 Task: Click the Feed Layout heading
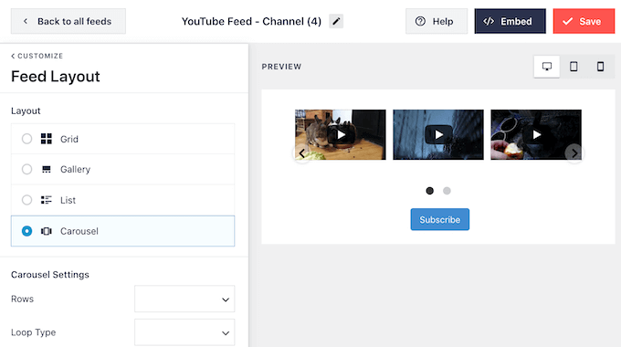pos(56,77)
